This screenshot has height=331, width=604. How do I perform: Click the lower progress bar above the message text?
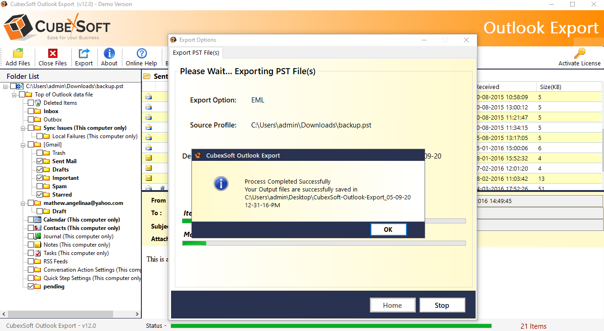tap(324, 243)
